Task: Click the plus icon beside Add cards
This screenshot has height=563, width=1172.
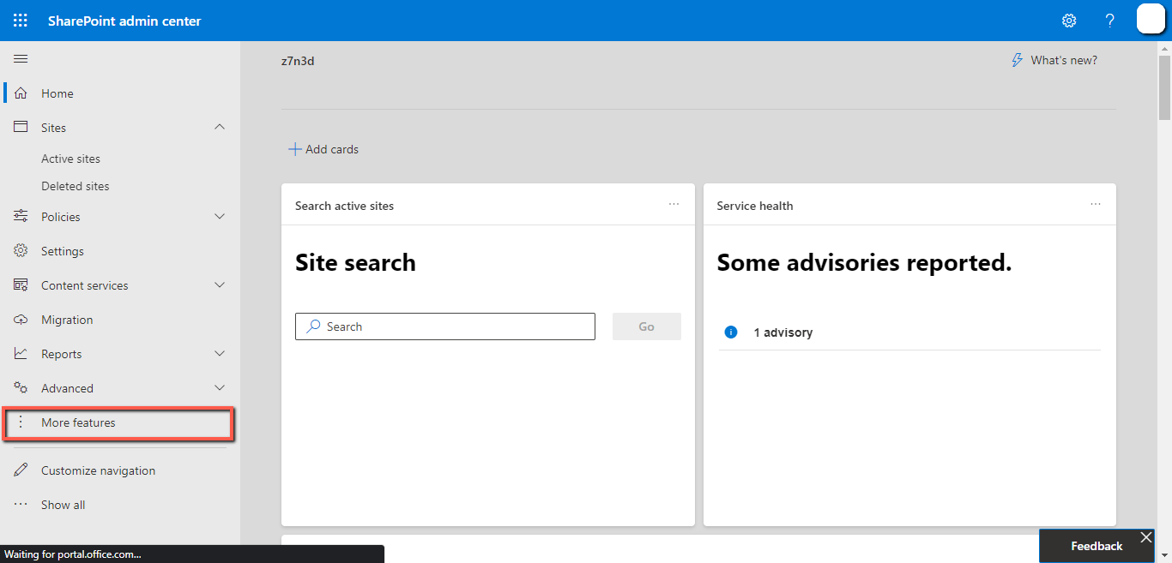Action: pyautogui.click(x=294, y=149)
